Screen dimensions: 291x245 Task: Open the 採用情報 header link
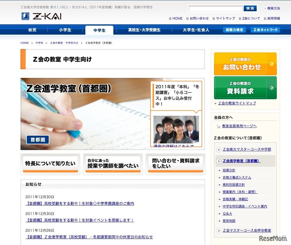coord(274,18)
